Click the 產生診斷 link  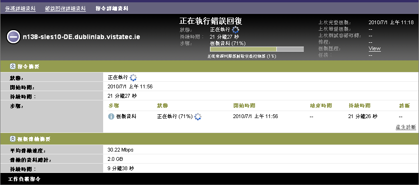coord(406,127)
